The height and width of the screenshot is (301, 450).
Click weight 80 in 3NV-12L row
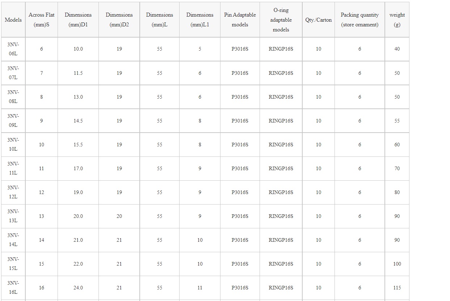tap(397, 192)
